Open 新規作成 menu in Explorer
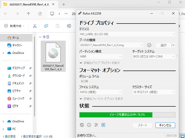The height and width of the screenshot is (138, 185). point(14,26)
